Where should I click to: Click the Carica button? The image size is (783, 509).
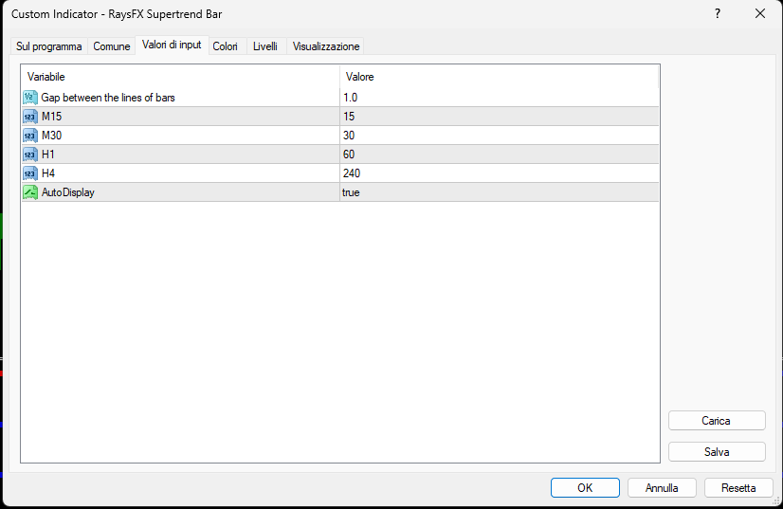pyautogui.click(x=717, y=421)
